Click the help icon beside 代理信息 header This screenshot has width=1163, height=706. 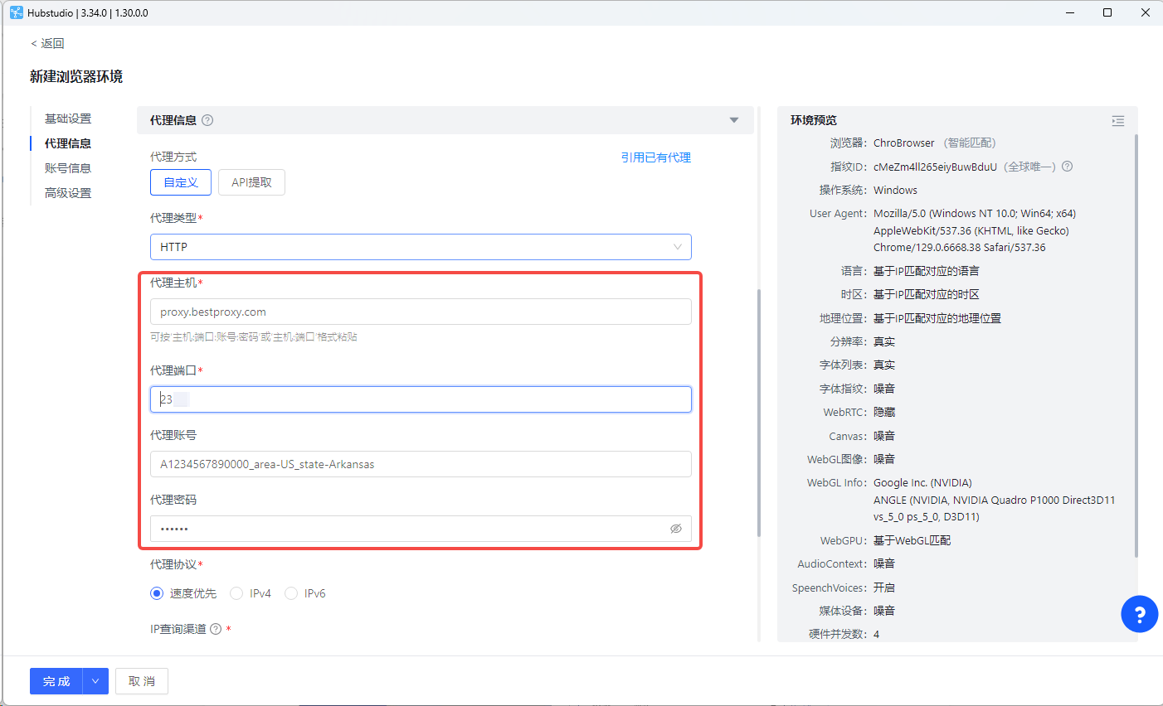click(207, 120)
